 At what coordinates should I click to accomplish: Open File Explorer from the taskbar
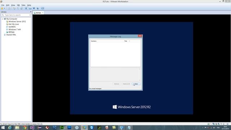(17, 127)
